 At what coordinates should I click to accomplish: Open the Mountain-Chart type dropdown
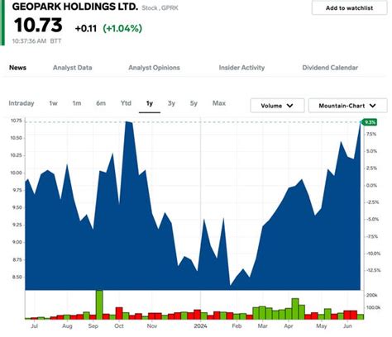[347, 106]
